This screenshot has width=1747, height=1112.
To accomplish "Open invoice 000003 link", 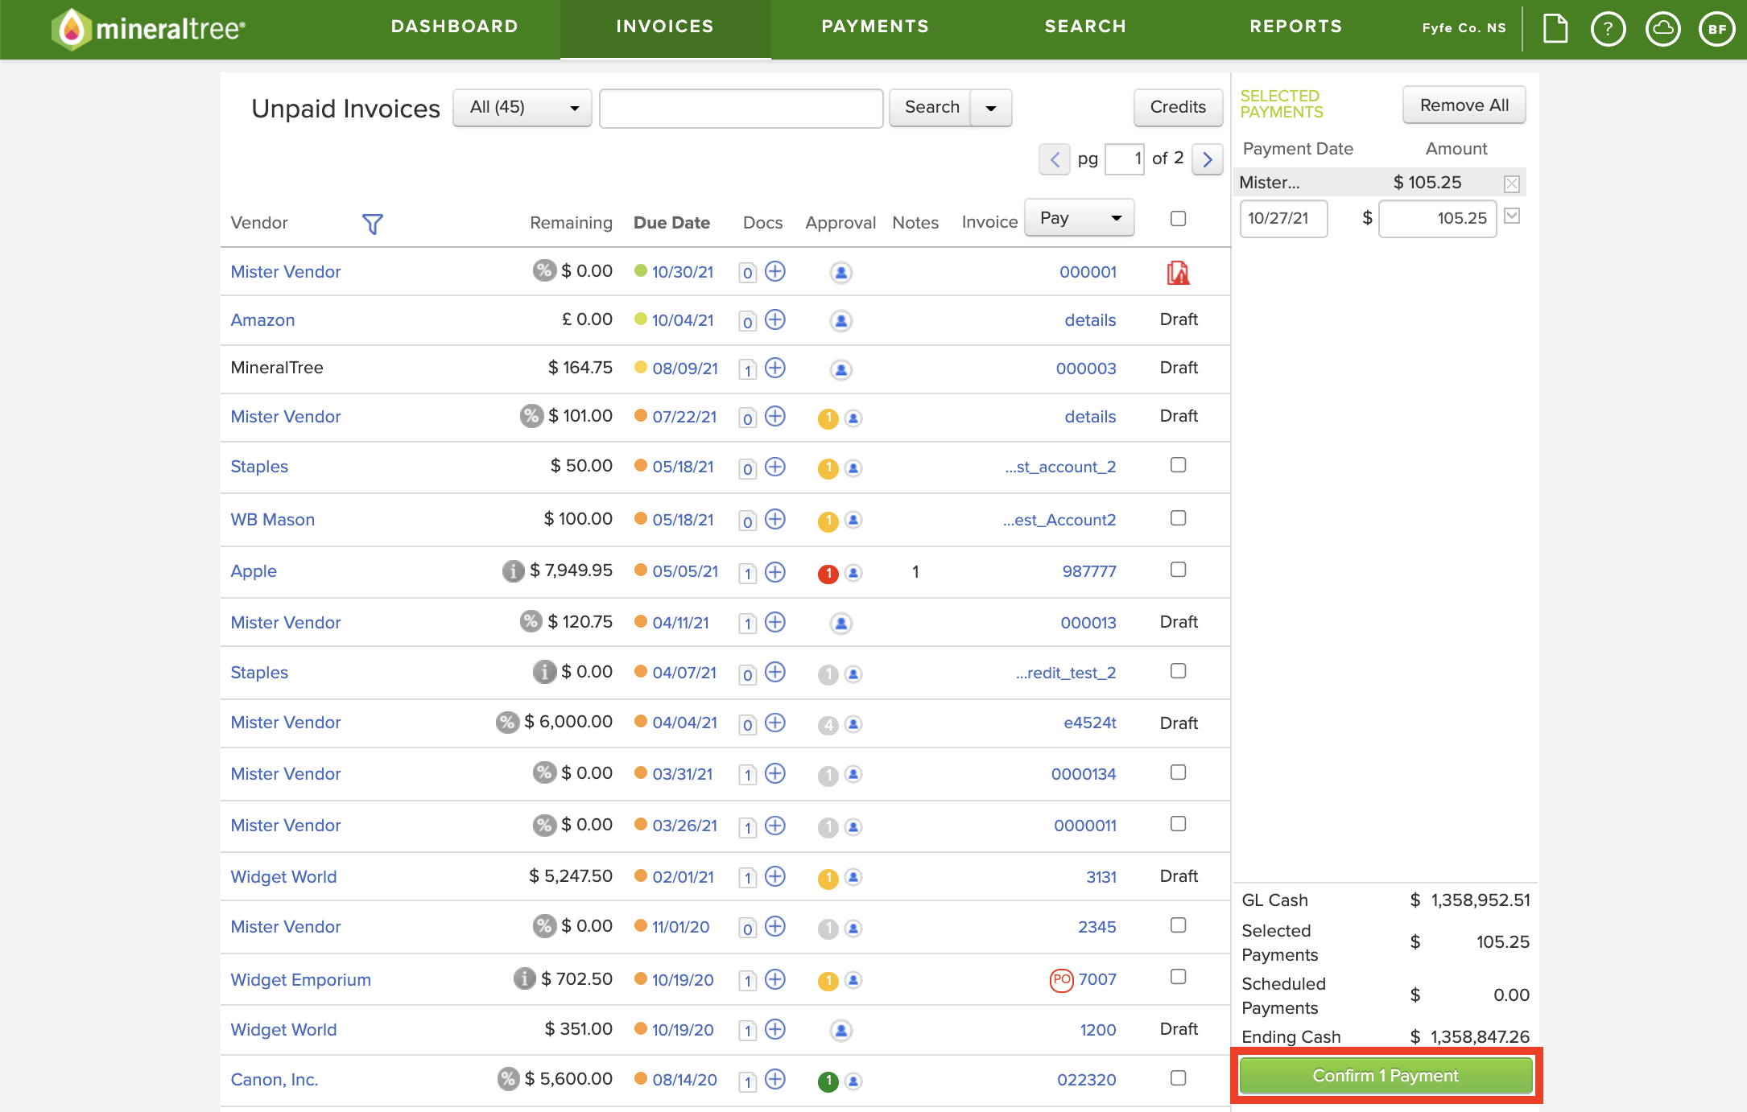I will [1086, 369].
